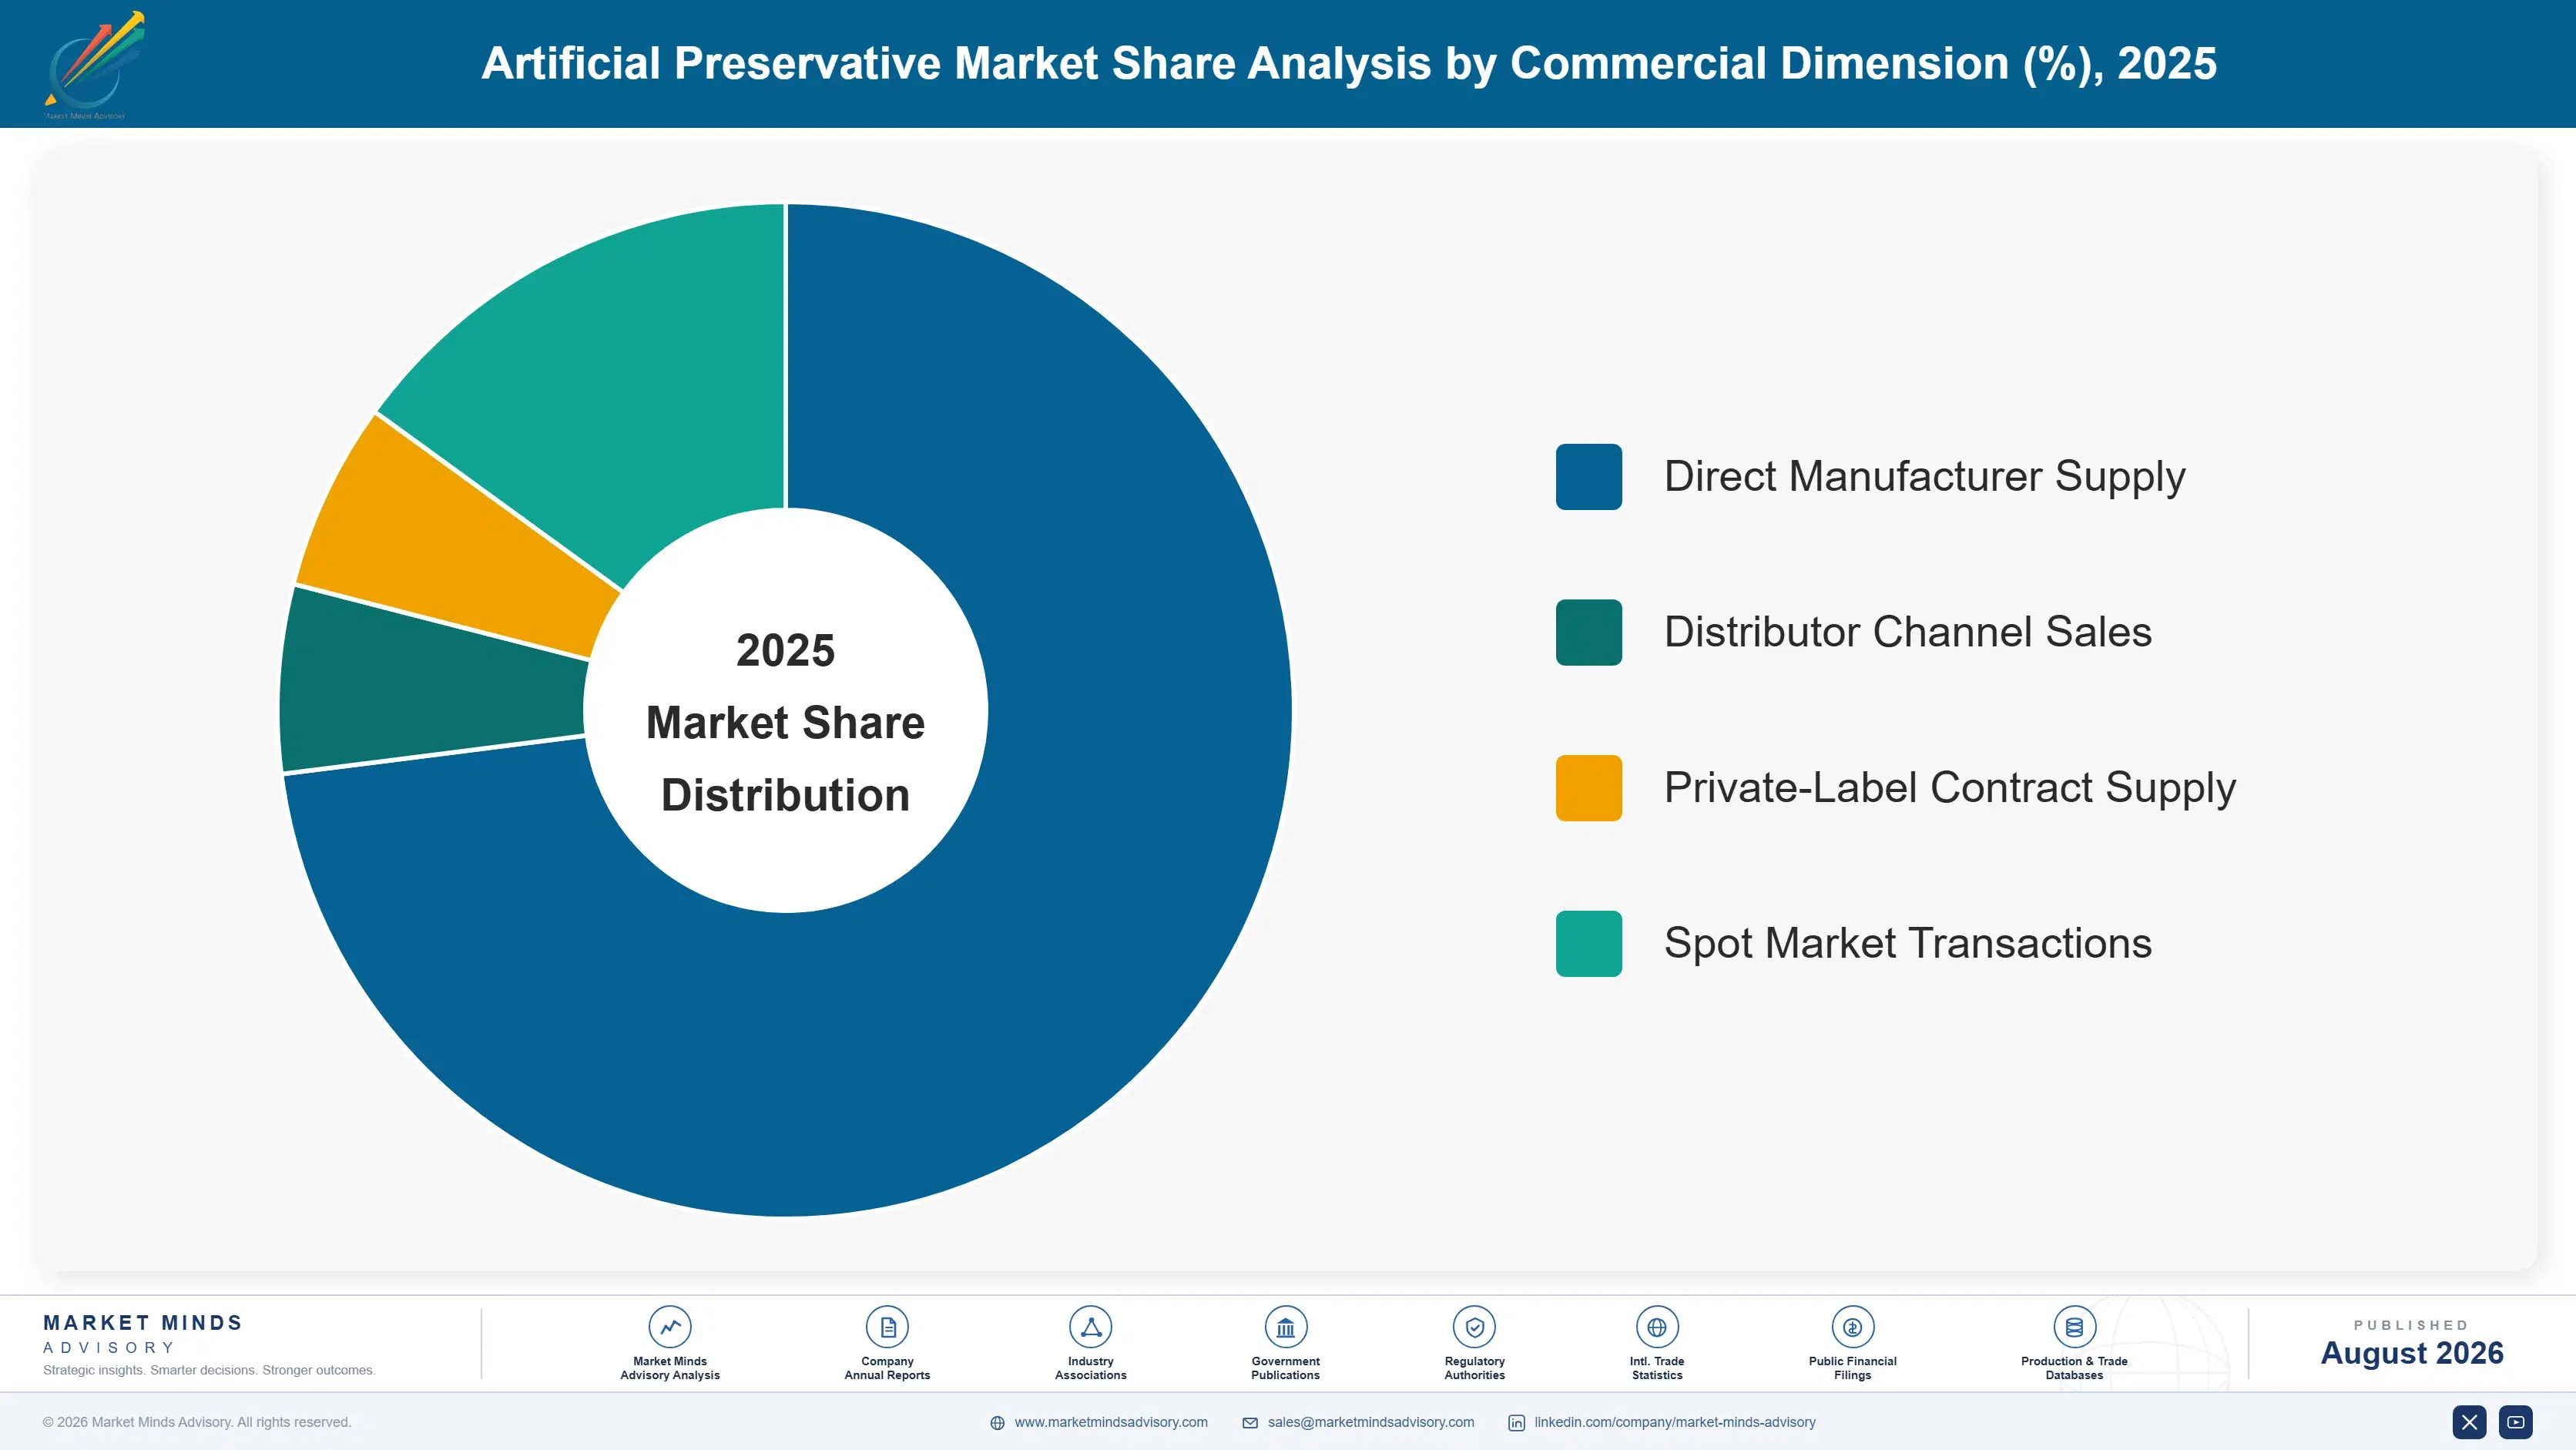2576x1450 pixels.
Task: Click the Industry Associations label
Action: click(1090, 1368)
